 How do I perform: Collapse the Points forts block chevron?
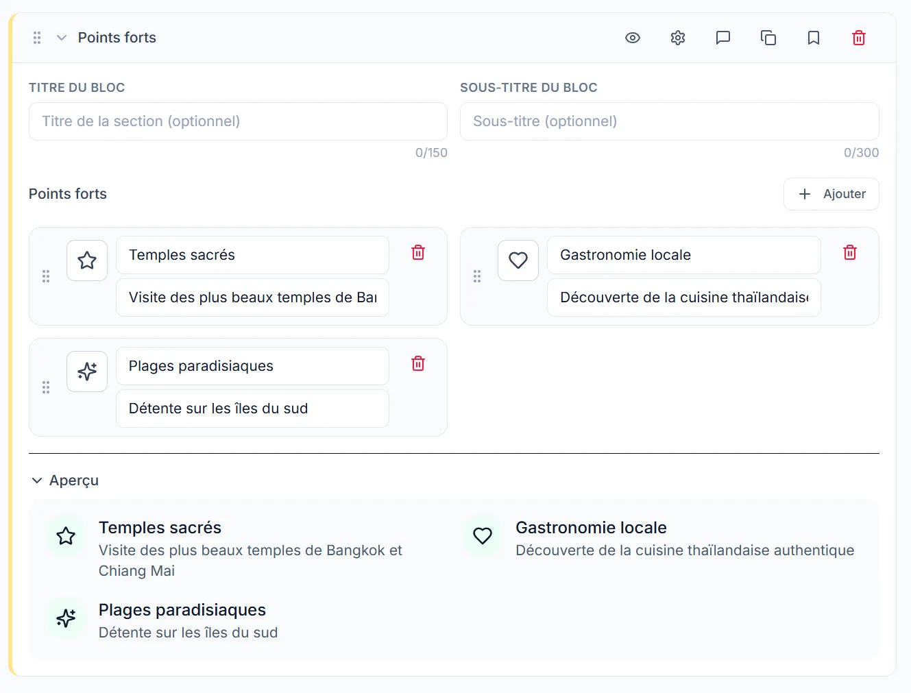62,38
